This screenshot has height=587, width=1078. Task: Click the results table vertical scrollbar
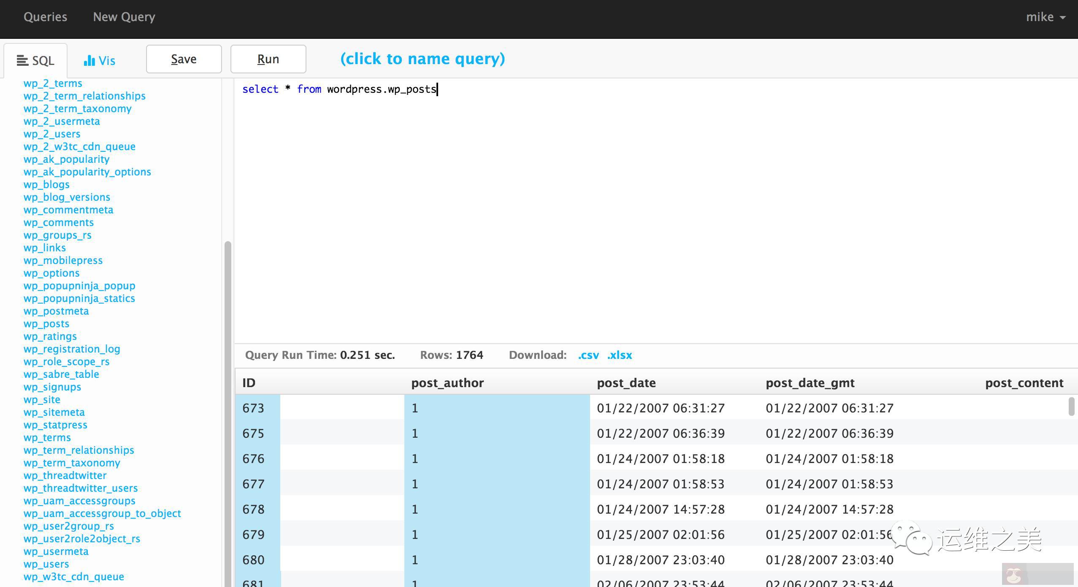[1071, 407]
